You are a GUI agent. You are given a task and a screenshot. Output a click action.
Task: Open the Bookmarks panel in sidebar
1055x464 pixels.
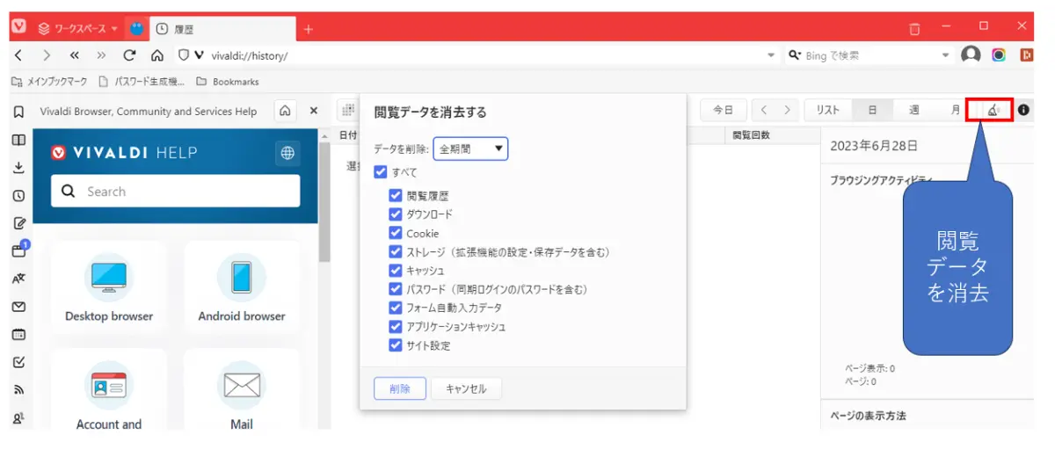(18, 112)
